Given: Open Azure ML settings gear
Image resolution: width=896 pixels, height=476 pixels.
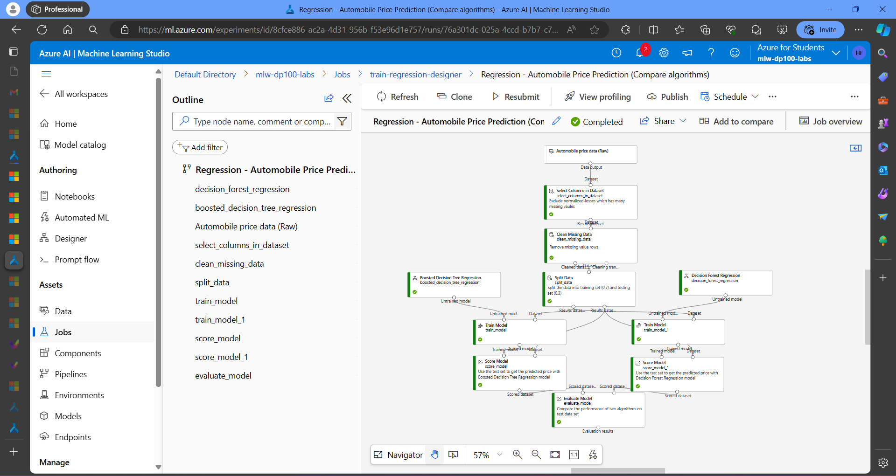Looking at the screenshot, I should [664, 53].
